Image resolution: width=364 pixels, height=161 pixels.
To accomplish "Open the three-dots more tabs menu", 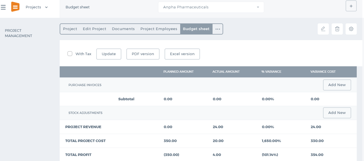I will 218,29.
